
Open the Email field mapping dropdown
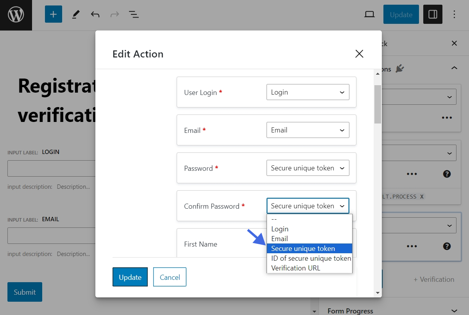(x=308, y=130)
